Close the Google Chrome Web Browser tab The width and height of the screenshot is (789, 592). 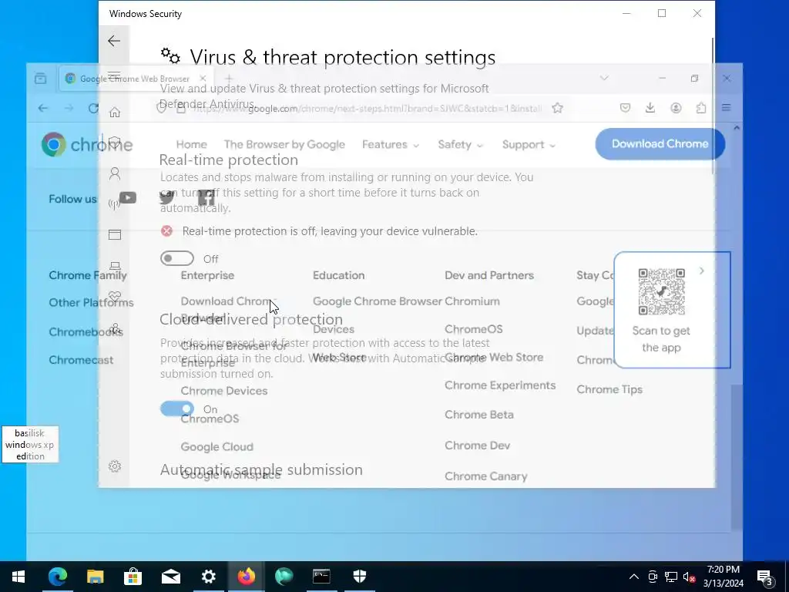click(x=203, y=79)
